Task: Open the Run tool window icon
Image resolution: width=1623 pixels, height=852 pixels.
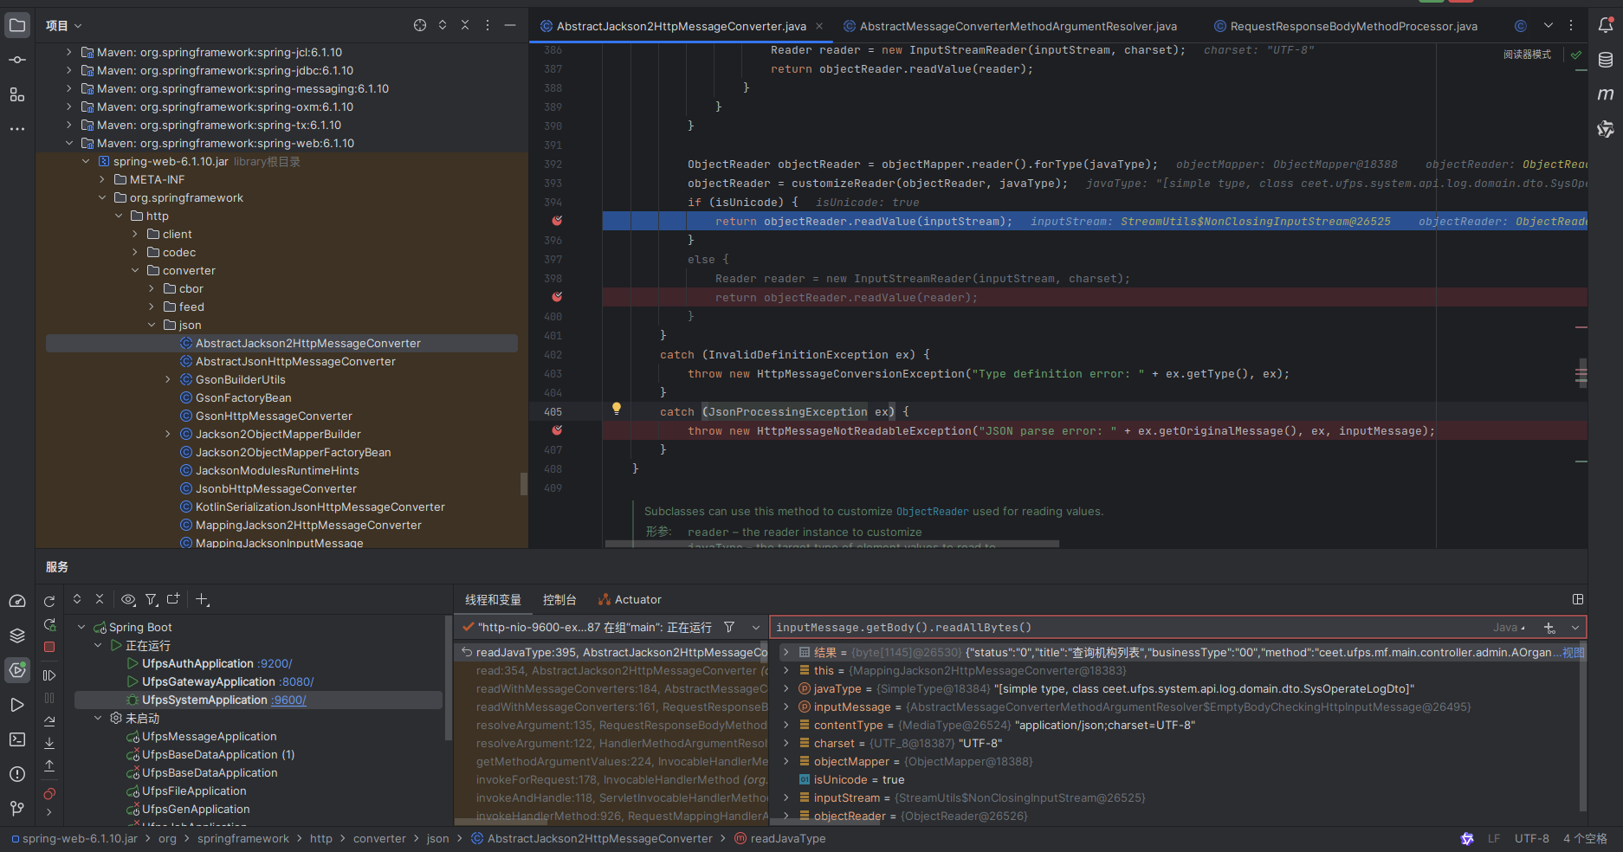Action: [17, 705]
